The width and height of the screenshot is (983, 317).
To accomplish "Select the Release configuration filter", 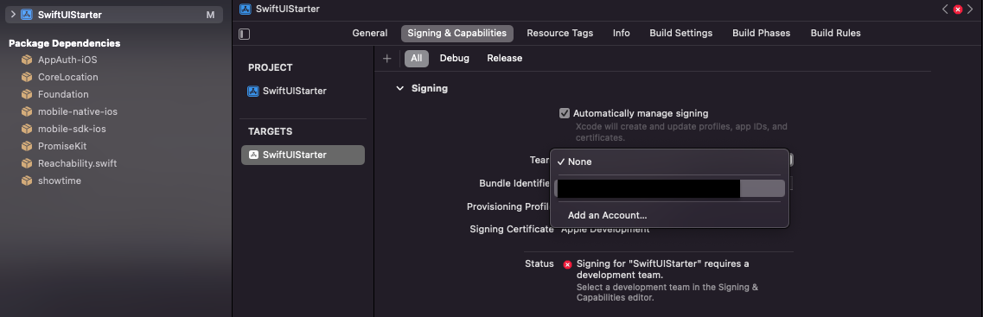I will [x=505, y=58].
